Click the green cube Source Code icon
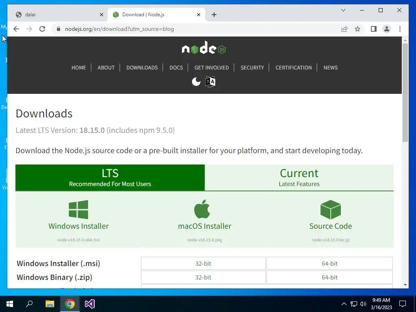This screenshot has height=312, width=416. [331, 210]
